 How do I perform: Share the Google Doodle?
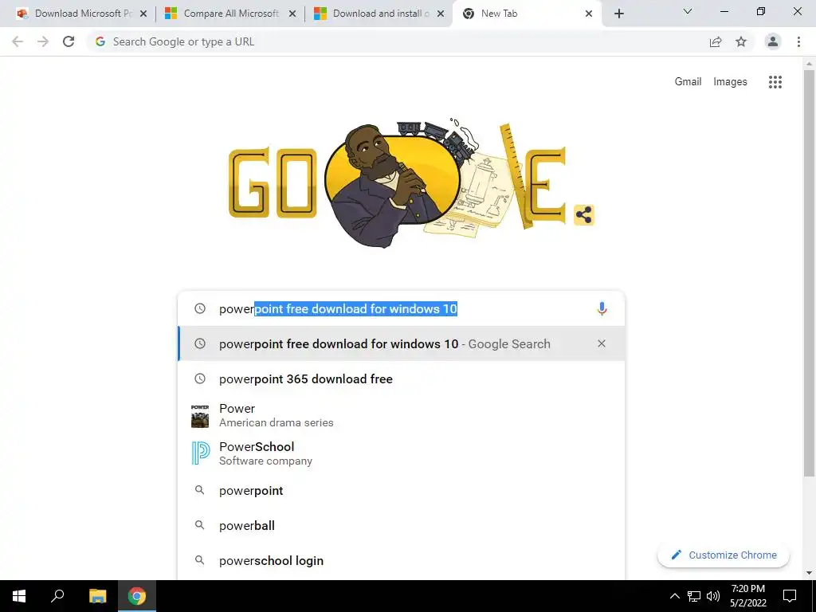[584, 215]
